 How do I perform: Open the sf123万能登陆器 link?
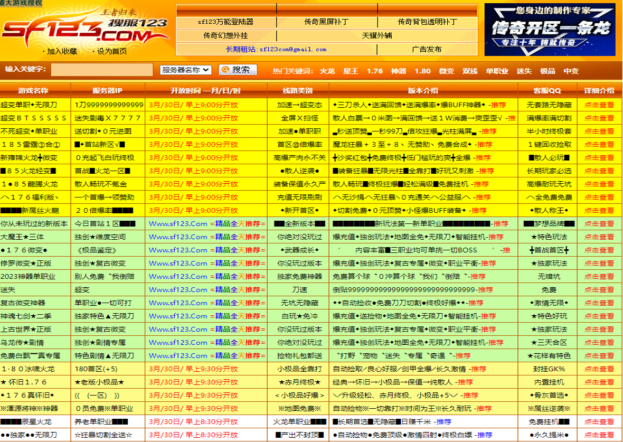point(225,22)
